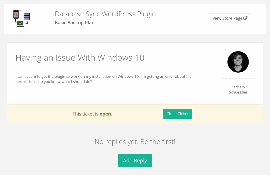Click Zachary Schuessler's avatar photo
This screenshot has height=175, width=270.
[238, 62]
